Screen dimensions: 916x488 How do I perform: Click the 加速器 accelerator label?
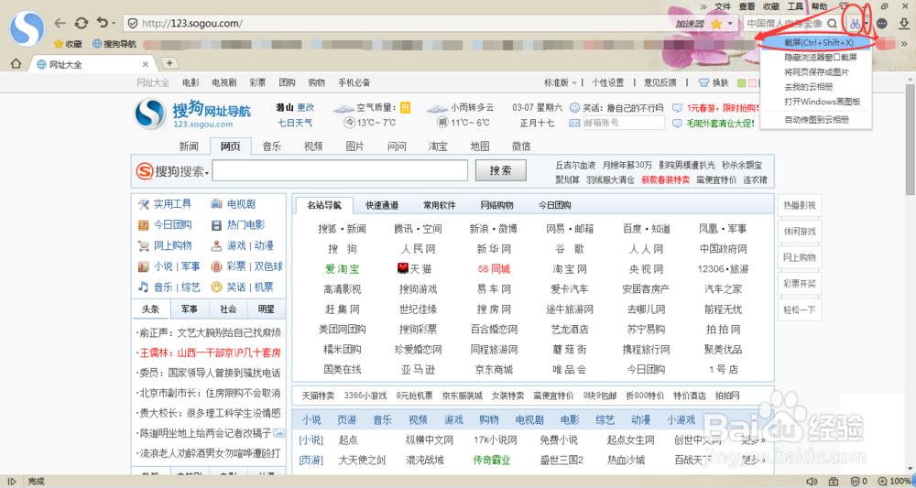click(690, 24)
